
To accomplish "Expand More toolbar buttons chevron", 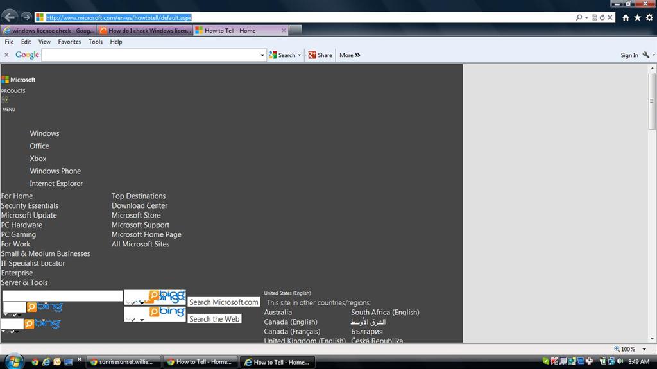I will 350,55.
